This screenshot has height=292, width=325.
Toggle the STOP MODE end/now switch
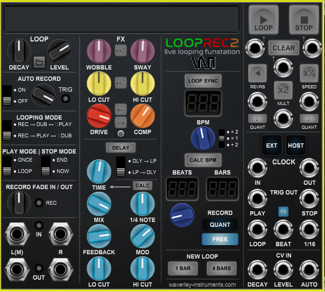[x=46, y=165]
